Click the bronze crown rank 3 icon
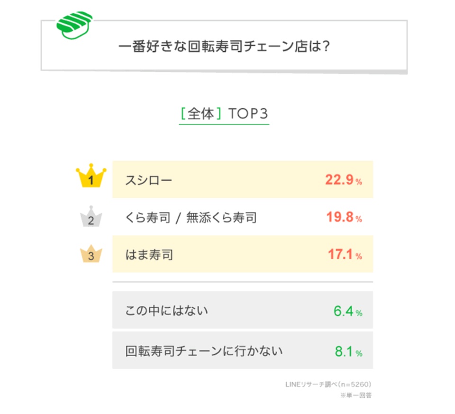This screenshot has height=414, width=455. tap(91, 254)
